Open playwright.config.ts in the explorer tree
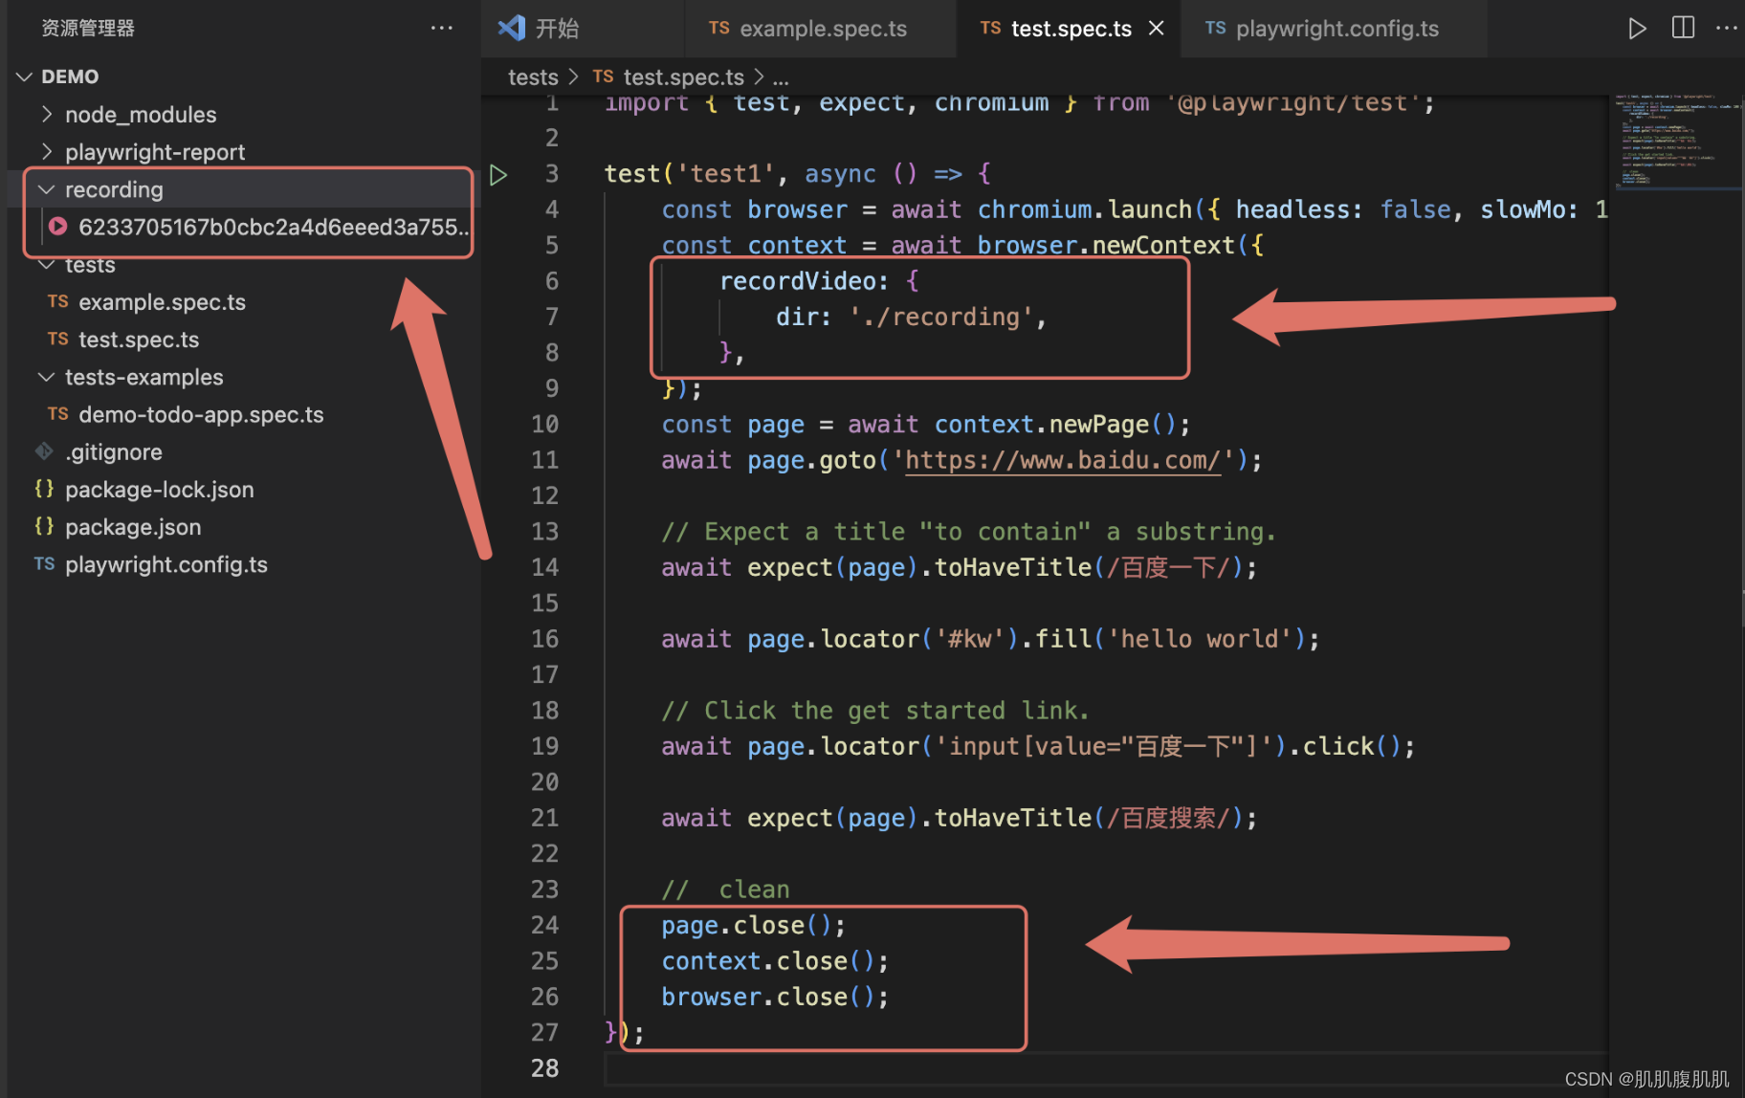 coord(166,564)
